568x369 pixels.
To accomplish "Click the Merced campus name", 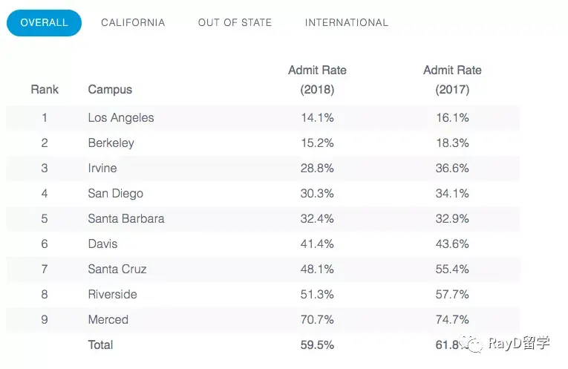I will tap(108, 319).
